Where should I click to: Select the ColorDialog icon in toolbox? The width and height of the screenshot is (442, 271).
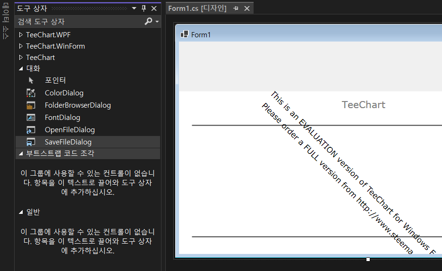pos(31,93)
